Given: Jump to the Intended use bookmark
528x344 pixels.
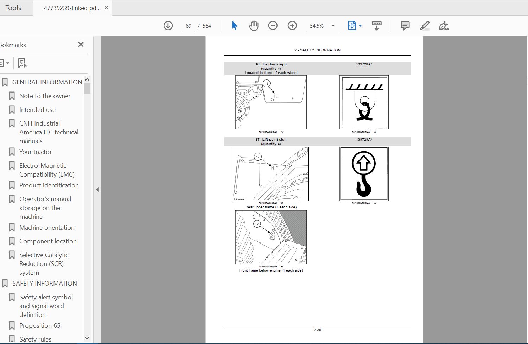Looking at the screenshot, I should [37, 110].
